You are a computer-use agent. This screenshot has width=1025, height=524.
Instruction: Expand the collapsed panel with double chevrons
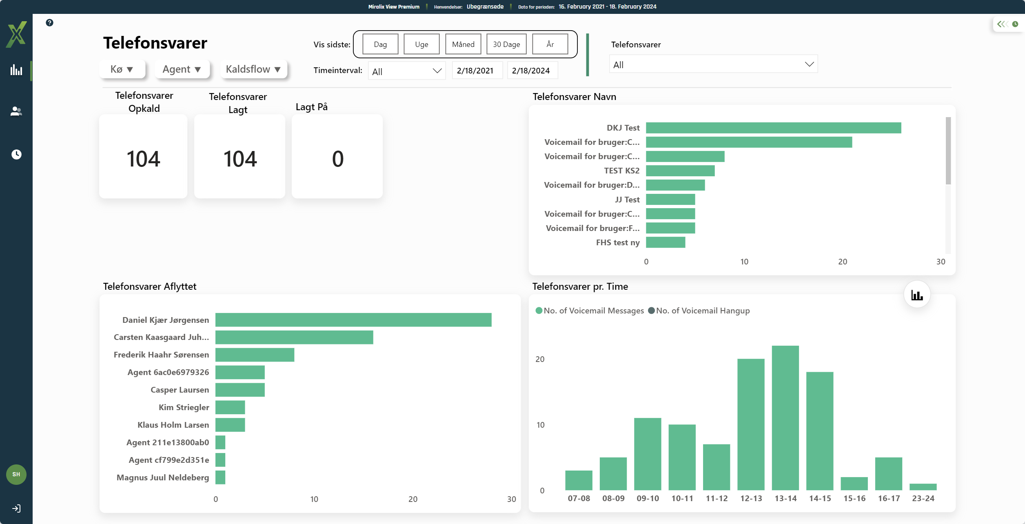click(1002, 24)
